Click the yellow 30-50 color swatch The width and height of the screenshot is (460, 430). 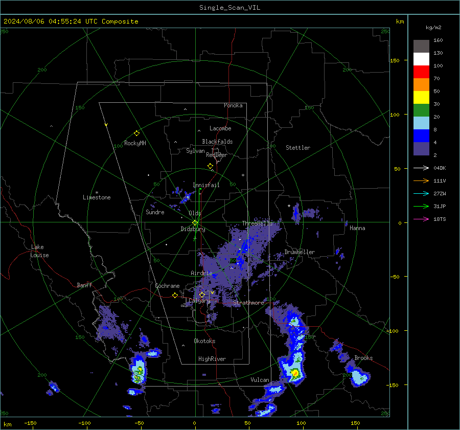[x=421, y=98]
